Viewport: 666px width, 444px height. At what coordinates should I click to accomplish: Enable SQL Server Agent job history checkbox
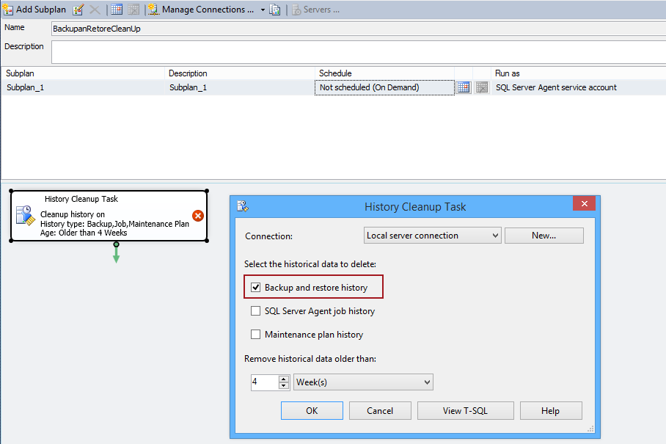click(256, 311)
